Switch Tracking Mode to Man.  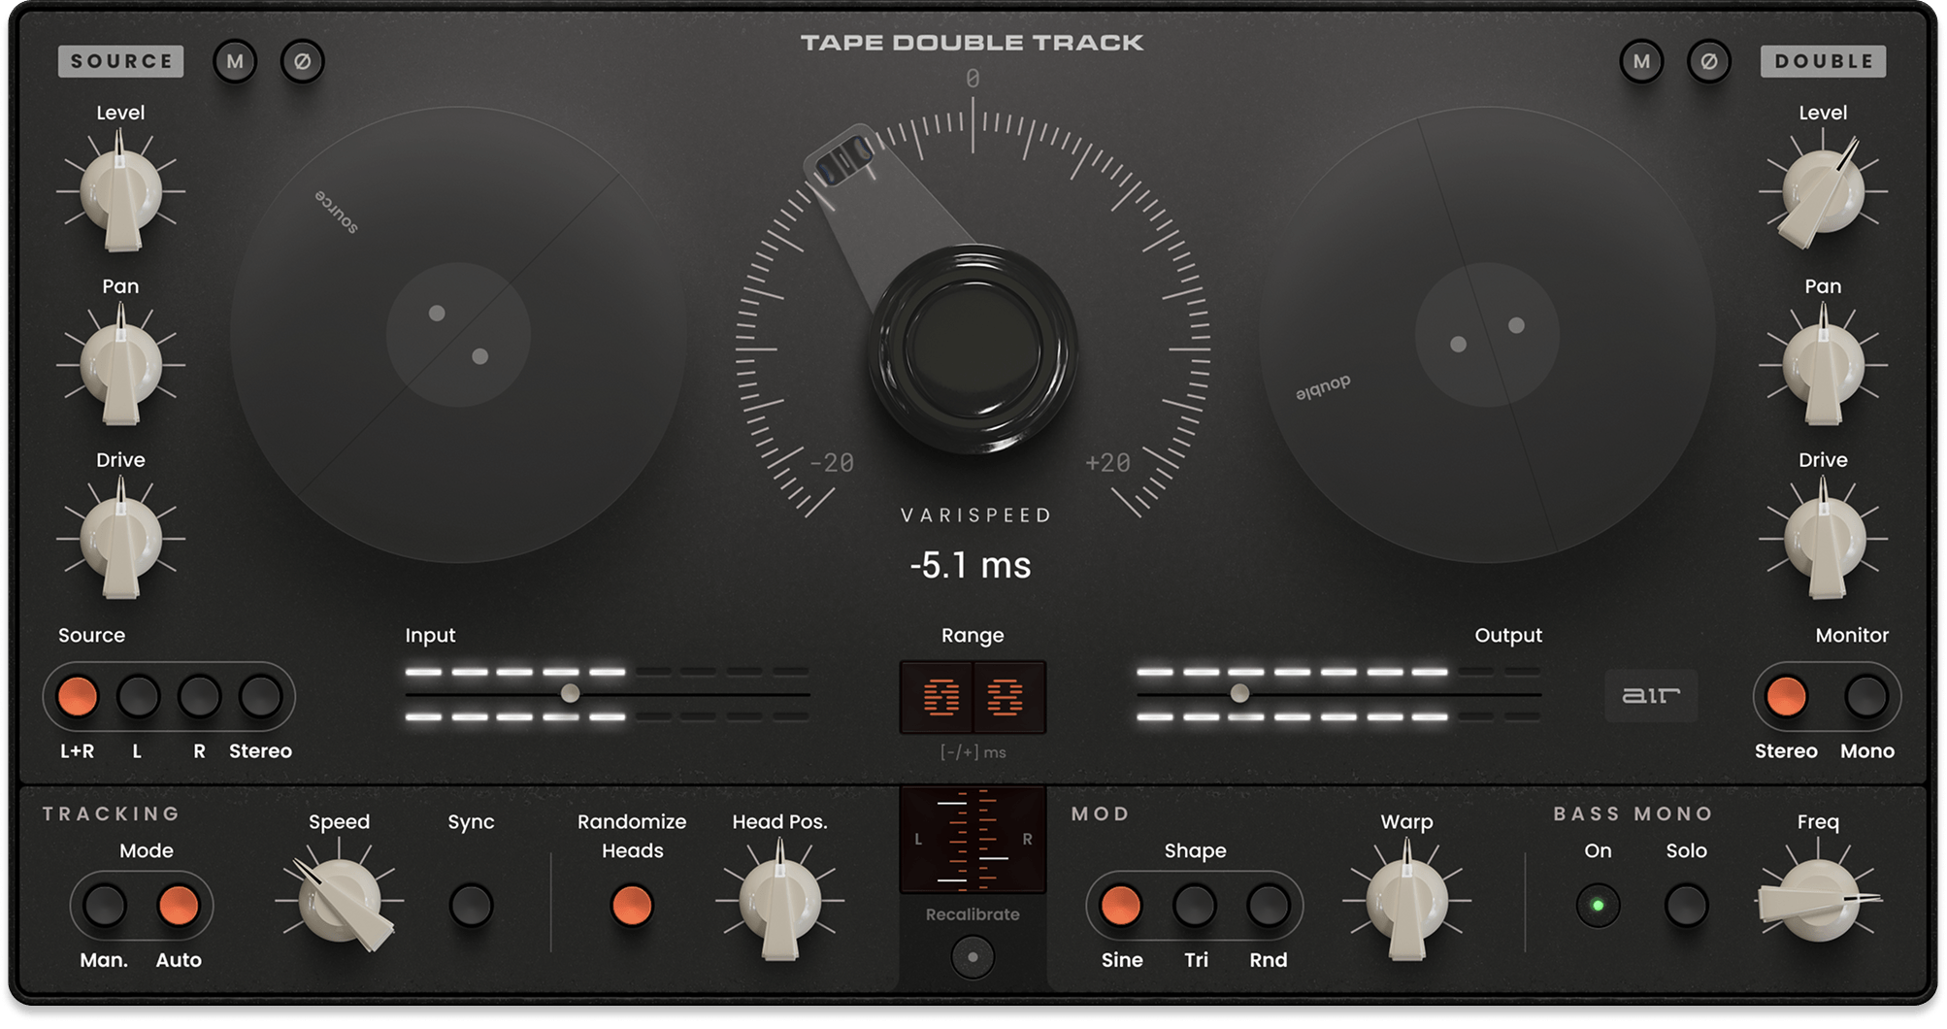point(105,905)
